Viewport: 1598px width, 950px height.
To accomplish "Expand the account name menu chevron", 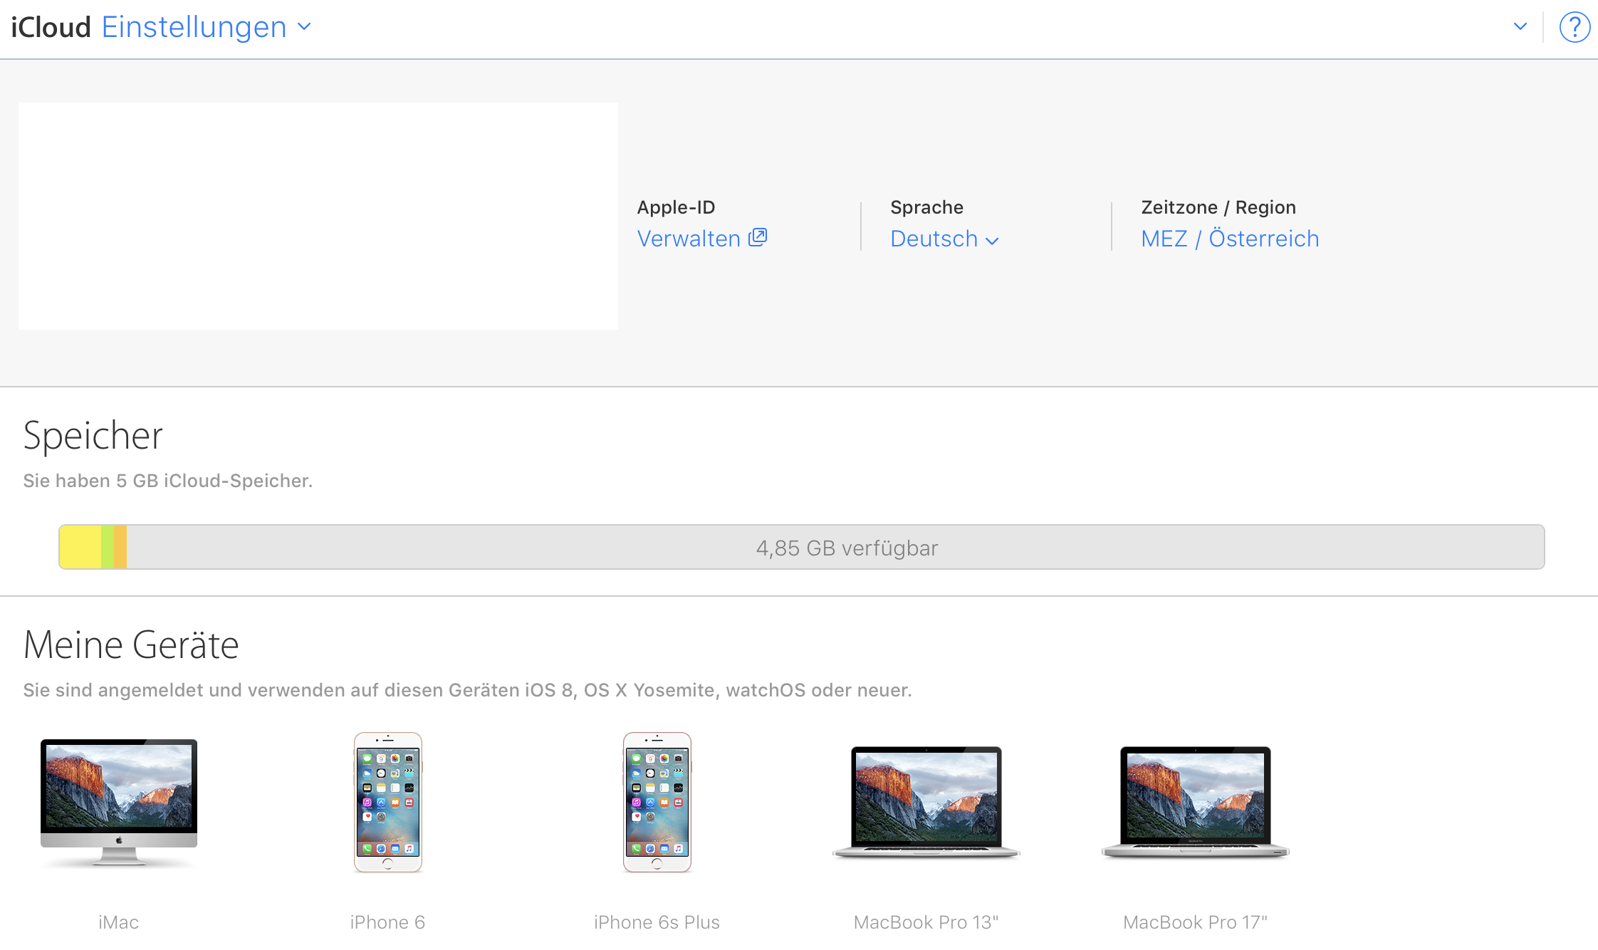I will pos(1520,27).
